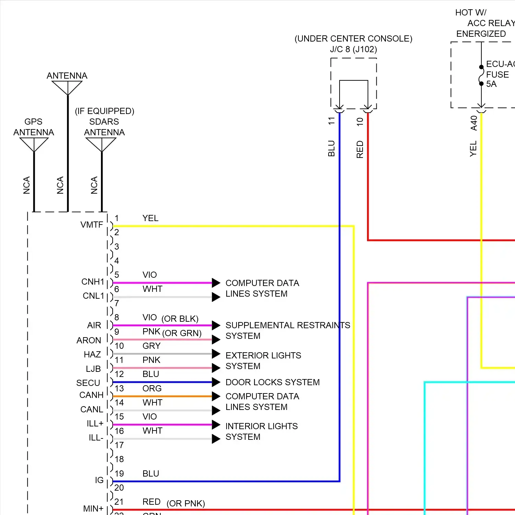
Task: Click the (IF EQUIPPED) SDARS ANTENNA label
Action: click(x=104, y=122)
